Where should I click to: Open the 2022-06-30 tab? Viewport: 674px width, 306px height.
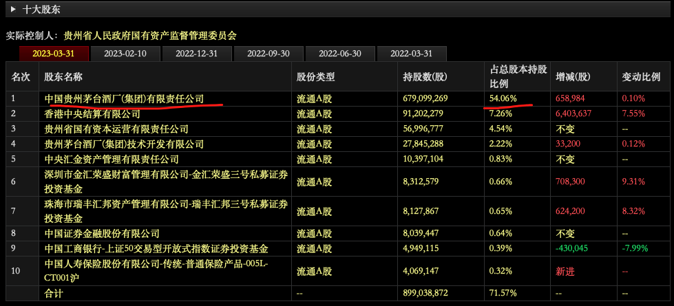(340, 54)
